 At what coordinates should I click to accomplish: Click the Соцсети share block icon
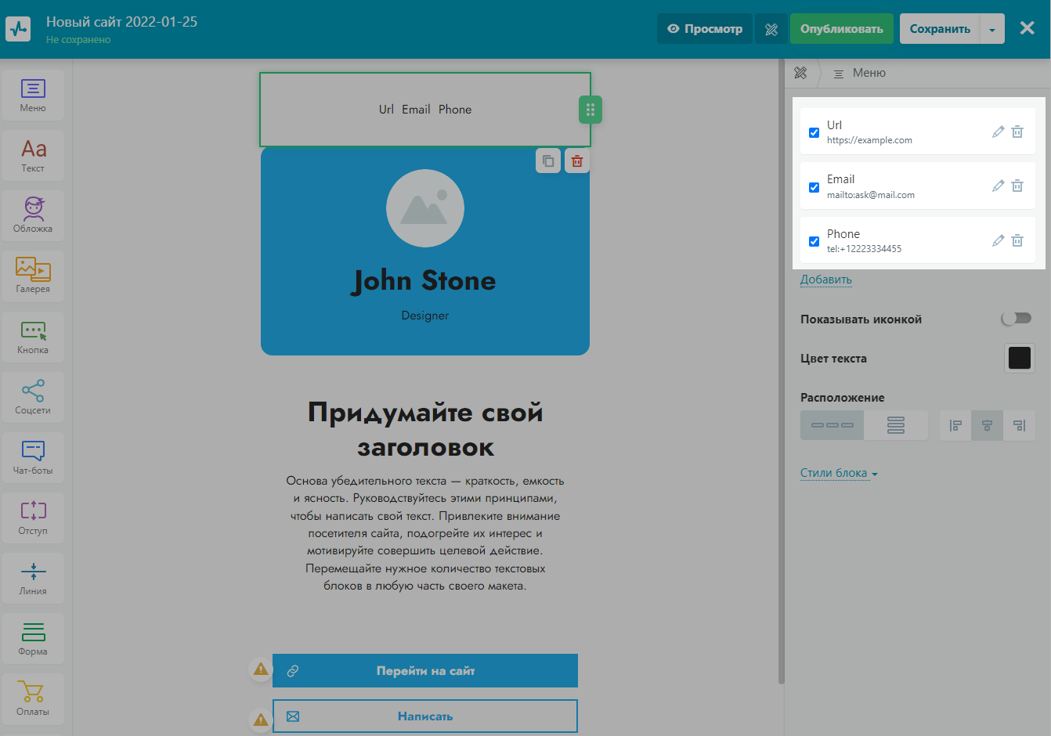(x=33, y=397)
